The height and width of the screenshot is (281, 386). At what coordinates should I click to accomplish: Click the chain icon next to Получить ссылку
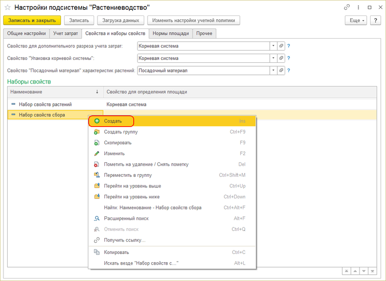97,240
